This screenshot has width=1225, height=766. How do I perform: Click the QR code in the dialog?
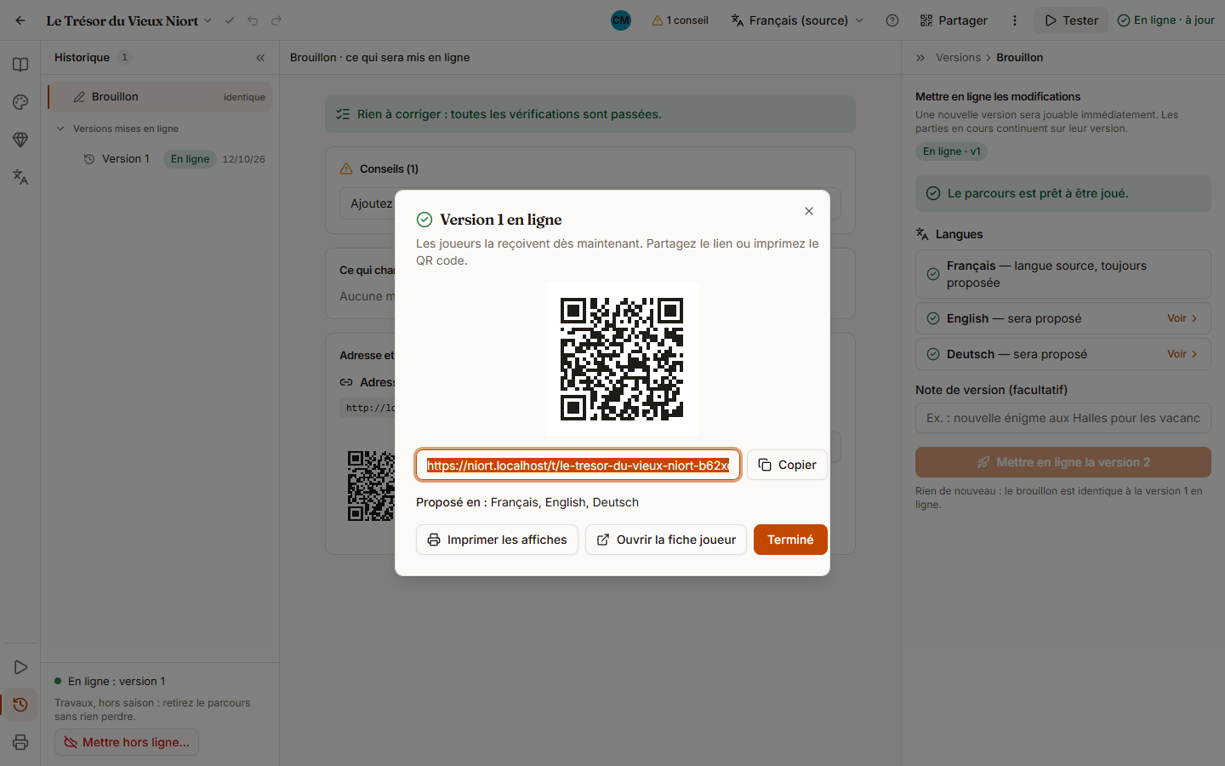tap(622, 359)
